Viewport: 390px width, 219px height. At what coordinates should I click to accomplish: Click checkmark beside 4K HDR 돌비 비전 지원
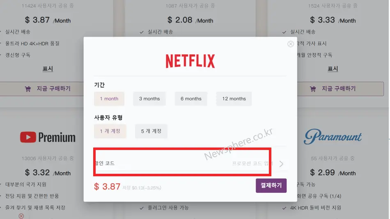point(284,208)
